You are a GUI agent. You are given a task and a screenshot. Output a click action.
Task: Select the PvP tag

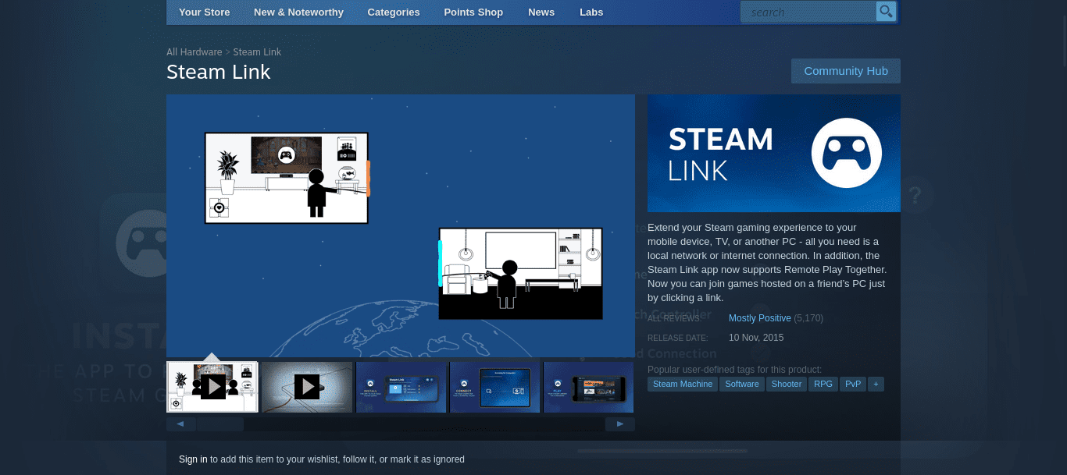click(853, 384)
